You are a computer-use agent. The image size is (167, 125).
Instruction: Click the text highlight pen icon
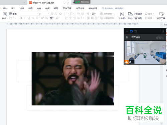tap(57, 18)
